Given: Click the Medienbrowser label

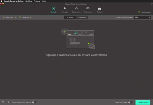Looking at the screenshot, I should coord(146,12).
